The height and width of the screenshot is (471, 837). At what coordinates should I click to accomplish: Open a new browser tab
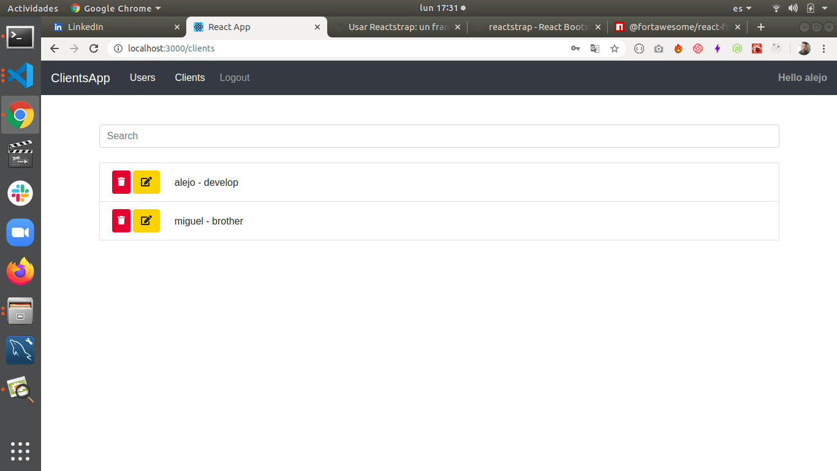click(761, 27)
